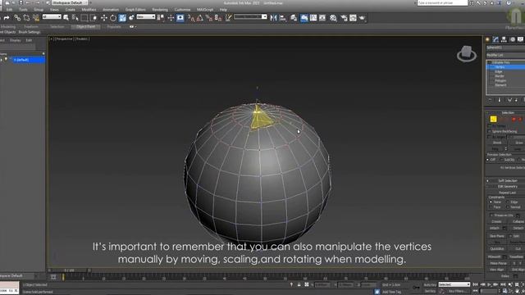Choose the Rectangular Selection Region icon

84,18
